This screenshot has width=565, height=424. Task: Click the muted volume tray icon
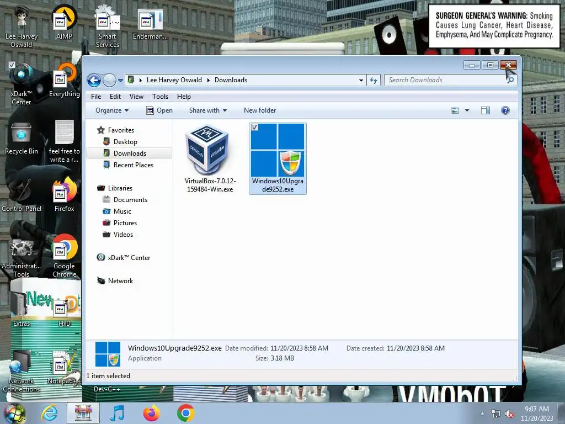[x=509, y=414]
